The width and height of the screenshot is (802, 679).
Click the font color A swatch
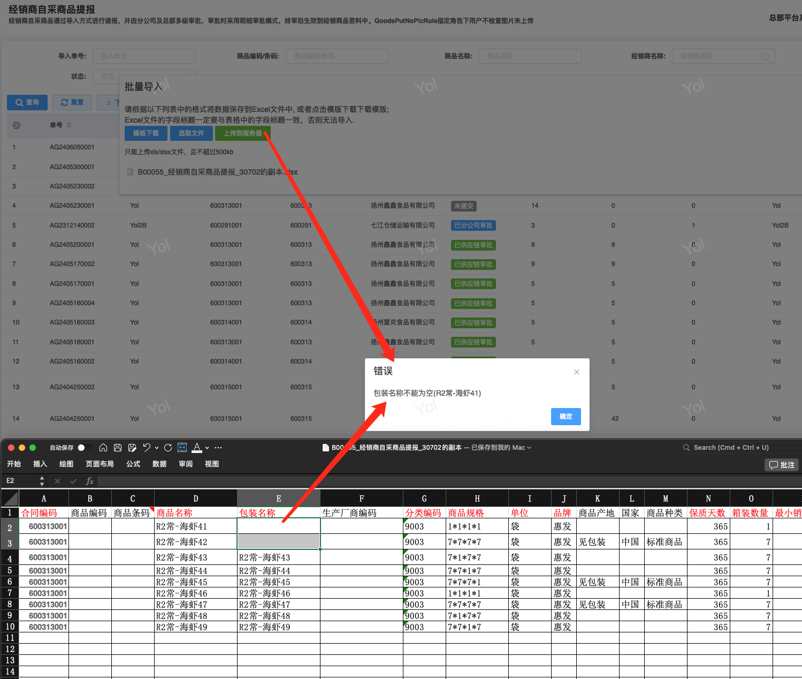point(197,448)
